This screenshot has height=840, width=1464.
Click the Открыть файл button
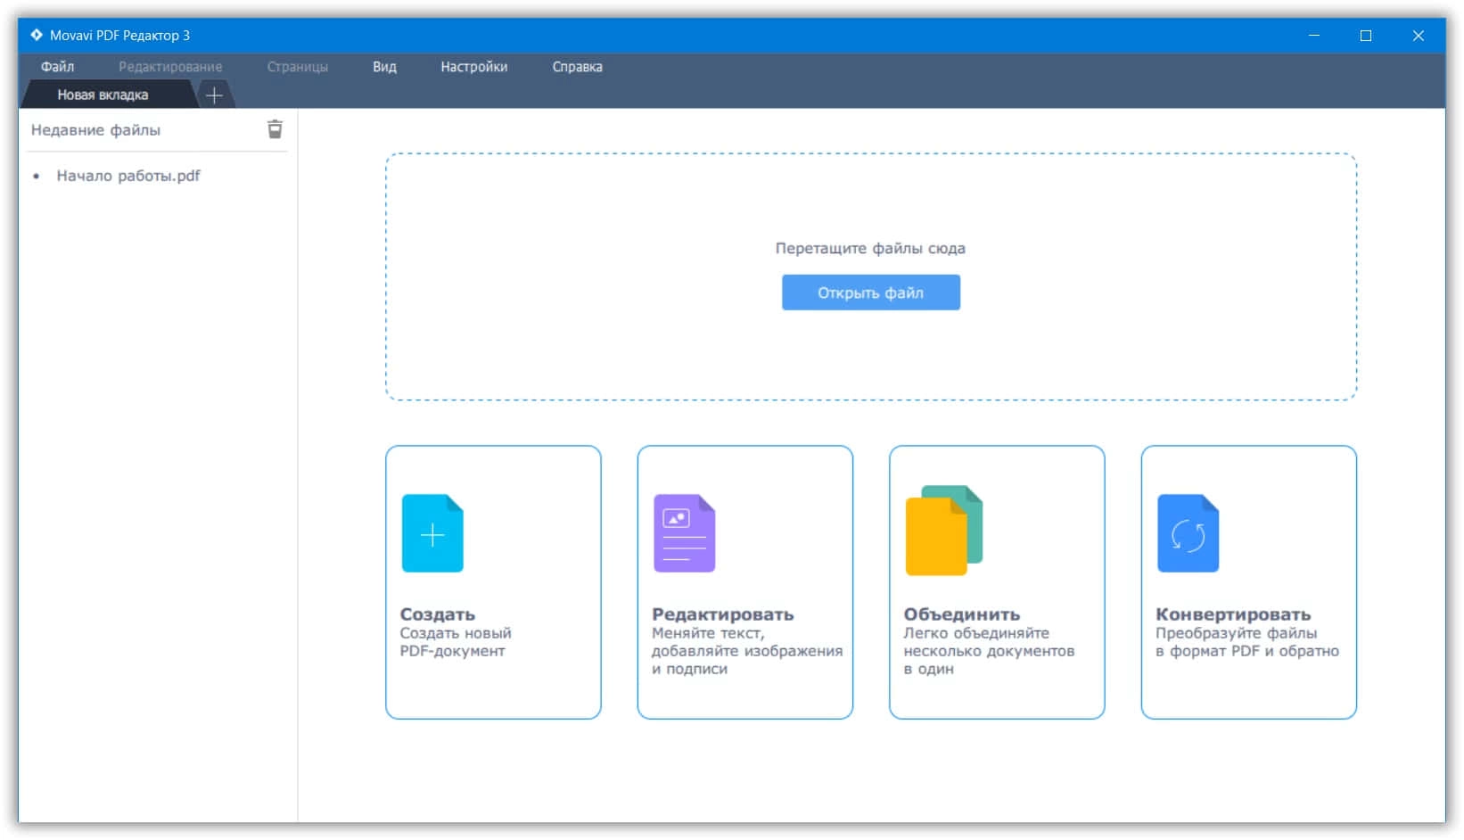(x=871, y=292)
